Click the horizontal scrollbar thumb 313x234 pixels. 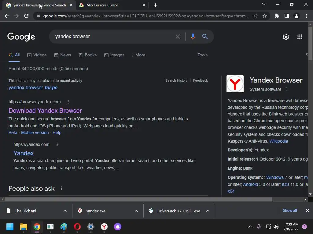[139, 199]
